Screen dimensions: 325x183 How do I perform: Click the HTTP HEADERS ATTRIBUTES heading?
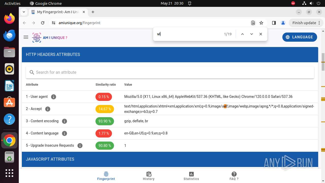[53, 54]
